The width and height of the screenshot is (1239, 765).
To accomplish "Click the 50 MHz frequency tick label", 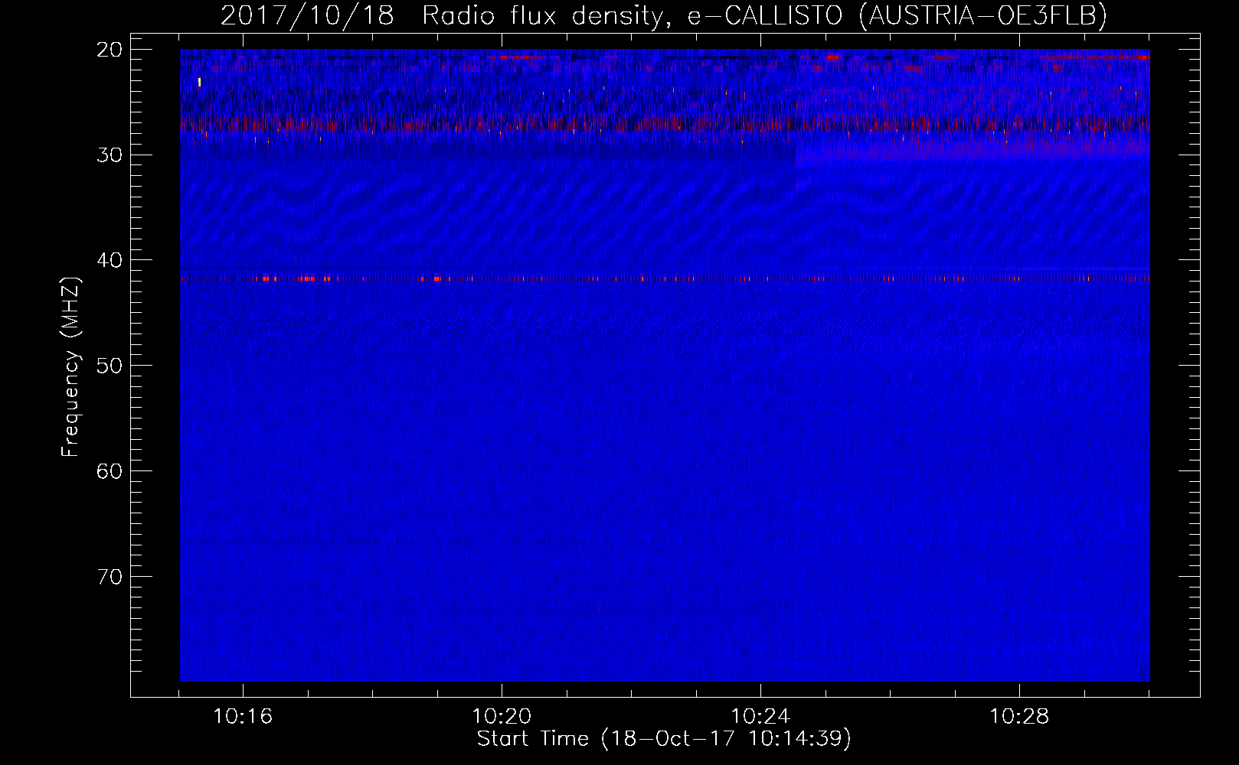I will point(110,366).
